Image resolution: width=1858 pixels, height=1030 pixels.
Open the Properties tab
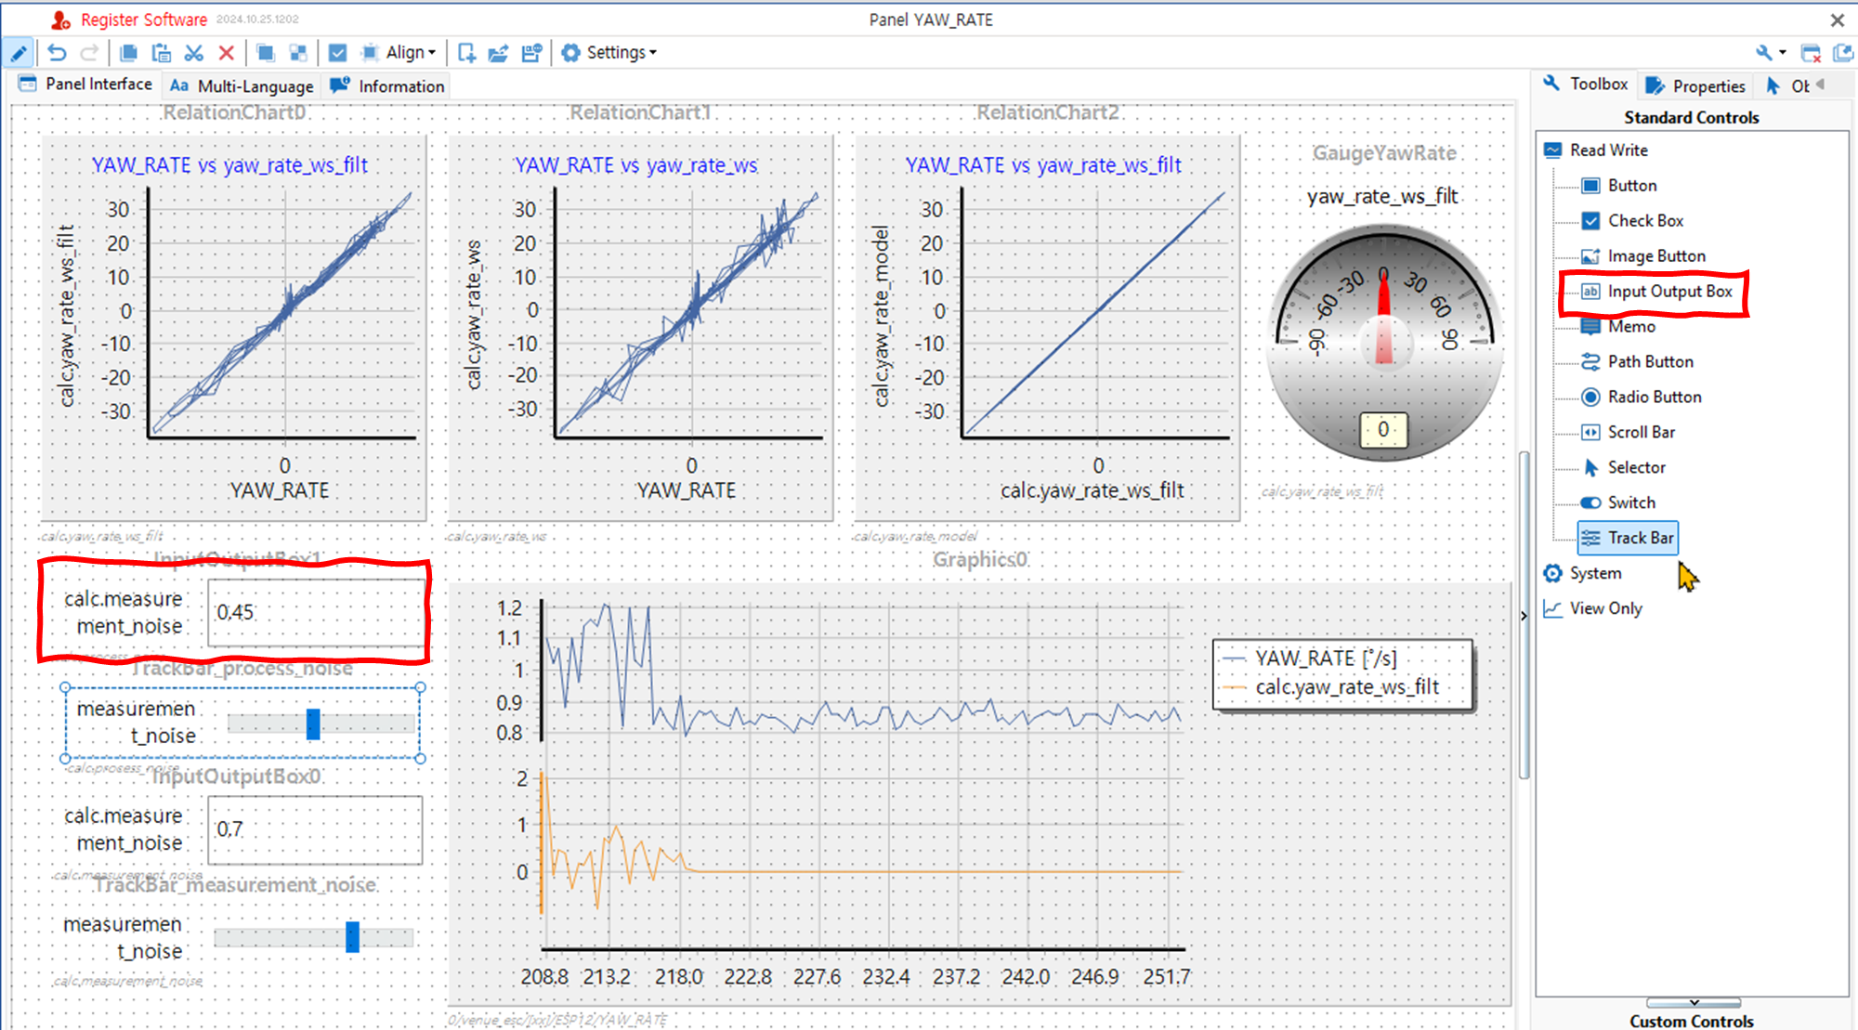(x=1696, y=86)
